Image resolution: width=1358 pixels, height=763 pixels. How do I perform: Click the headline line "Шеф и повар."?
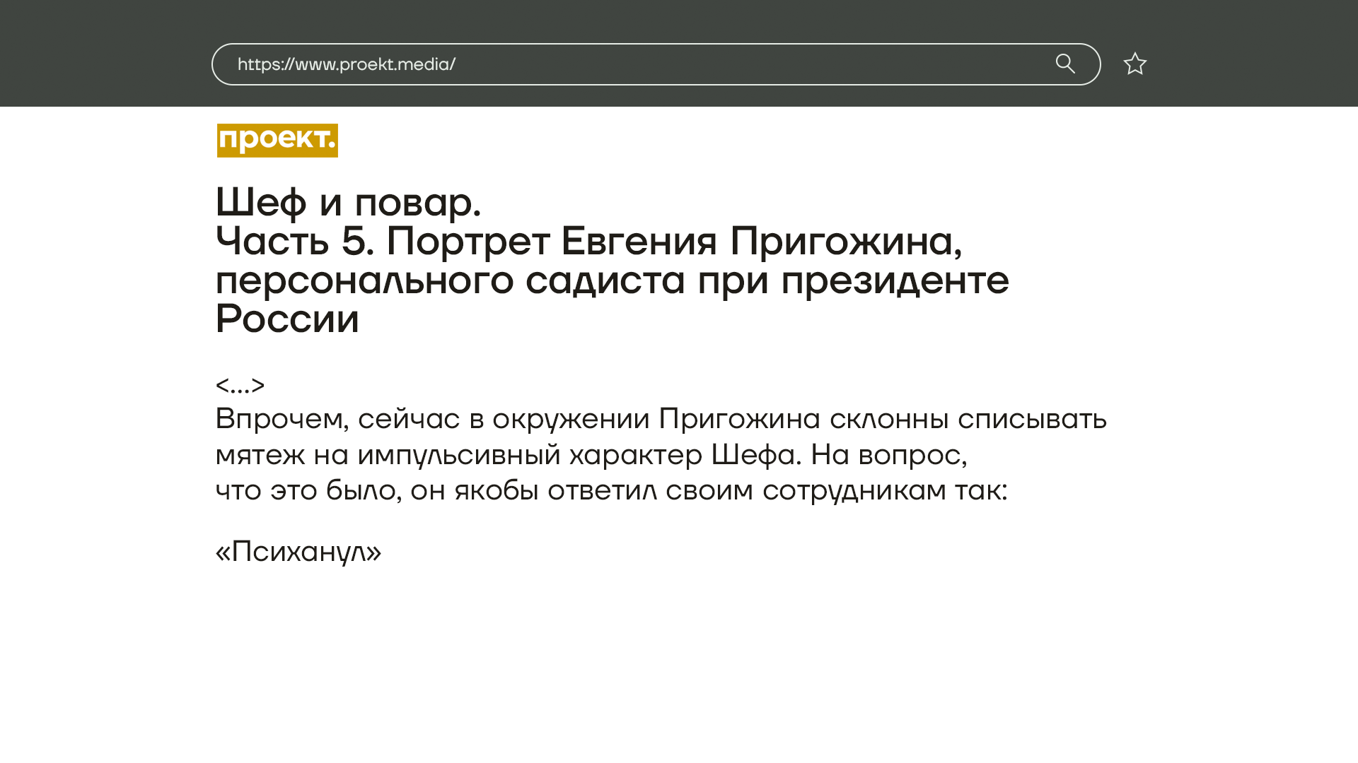click(x=348, y=203)
